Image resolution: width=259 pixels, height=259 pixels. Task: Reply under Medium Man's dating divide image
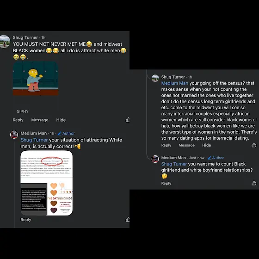click(x=26, y=220)
